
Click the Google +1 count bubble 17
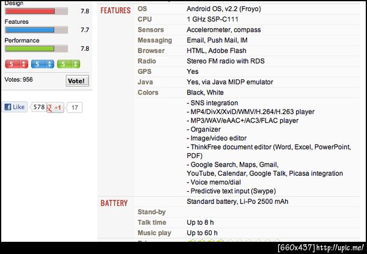[75, 107]
